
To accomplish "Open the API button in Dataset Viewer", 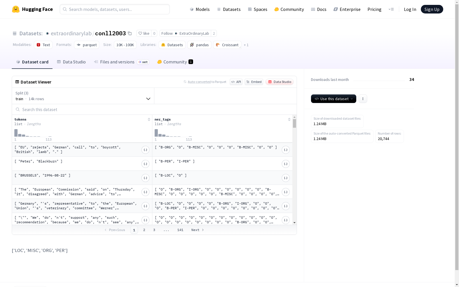I will tap(236, 82).
